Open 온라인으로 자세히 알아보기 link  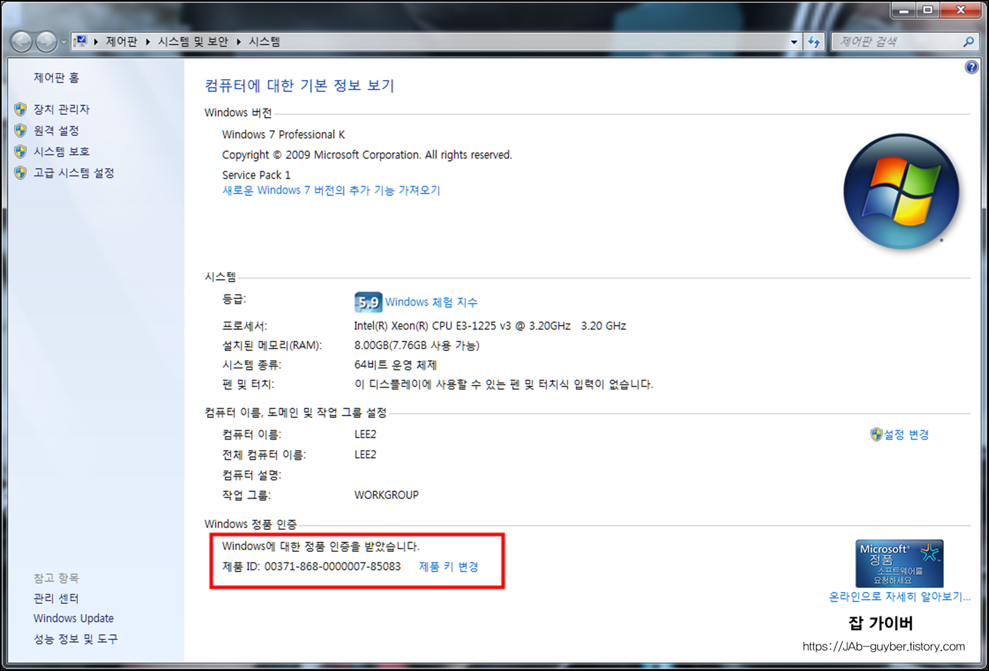tap(899, 596)
